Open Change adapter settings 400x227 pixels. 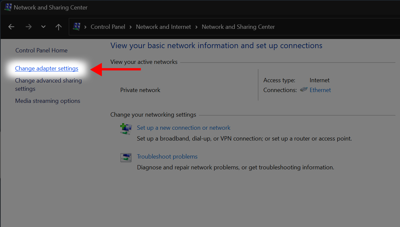(47, 68)
